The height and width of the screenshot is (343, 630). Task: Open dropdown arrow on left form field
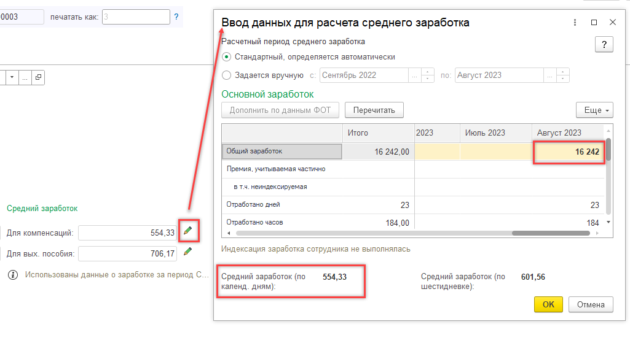click(x=12, y=77)
